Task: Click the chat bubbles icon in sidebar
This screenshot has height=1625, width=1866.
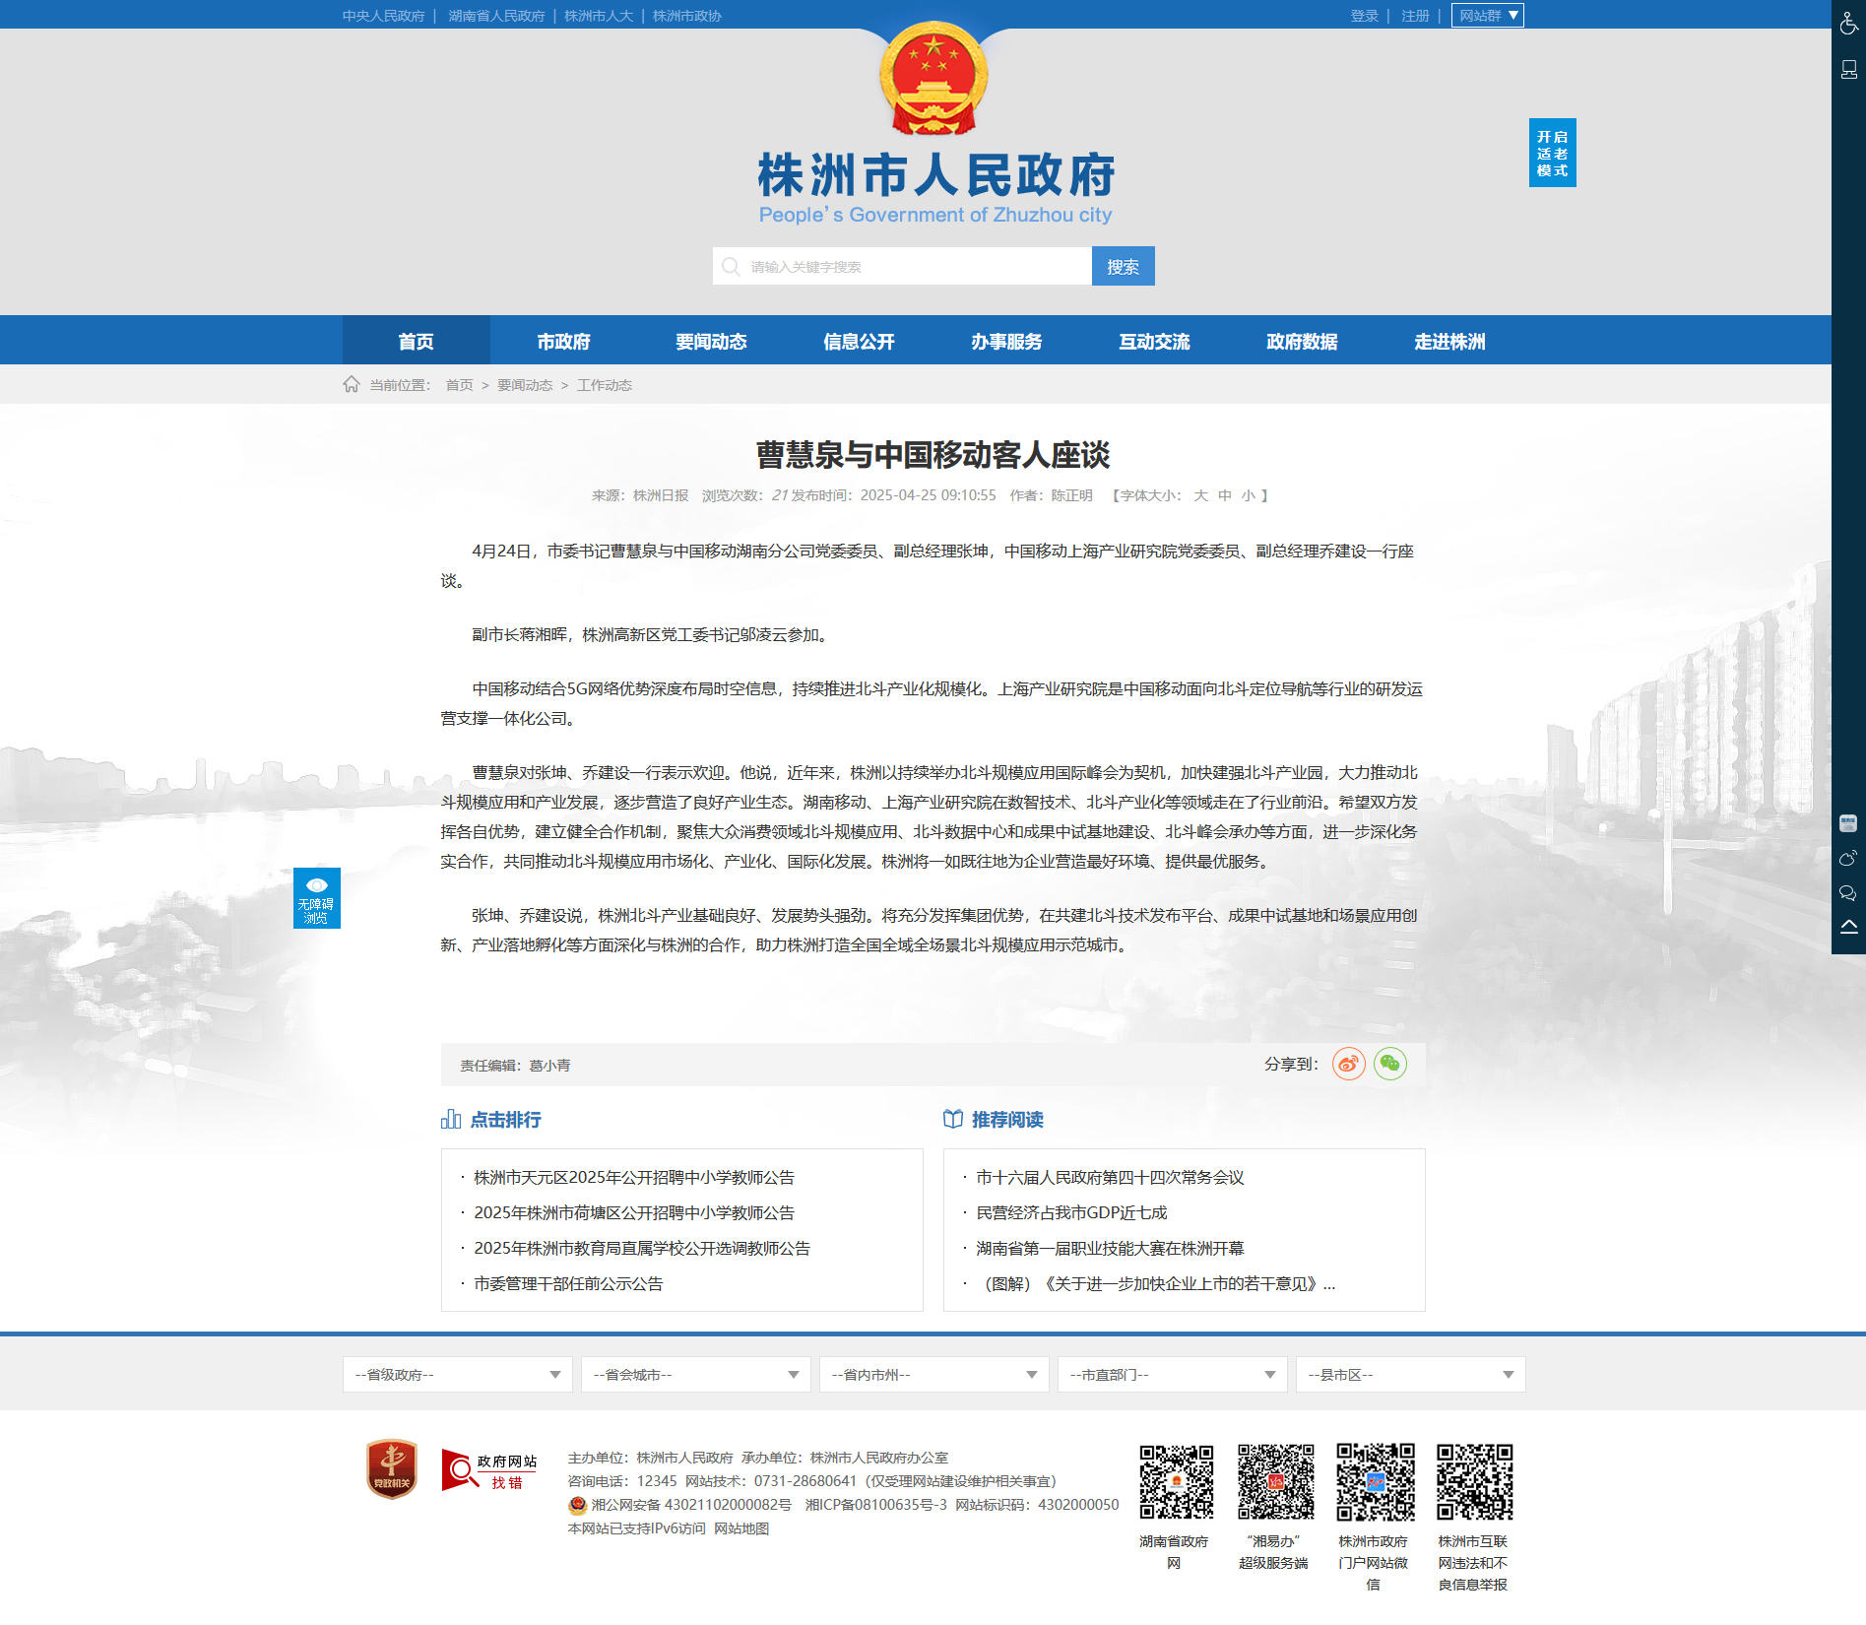Action: (1848, 893)
